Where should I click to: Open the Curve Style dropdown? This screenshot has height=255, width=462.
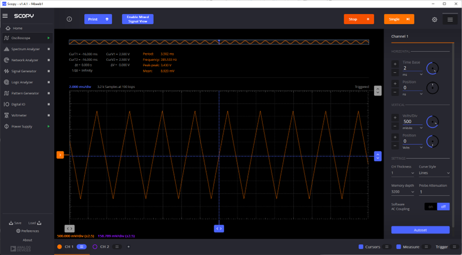coord(434,173)
